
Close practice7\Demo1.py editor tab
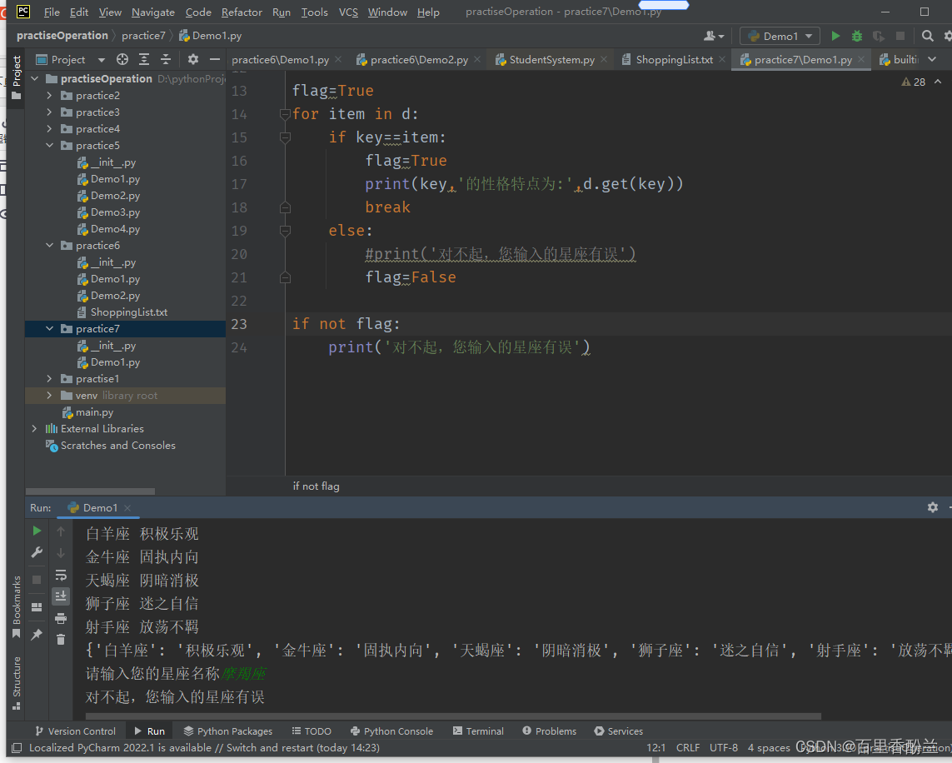click(861, 59)
